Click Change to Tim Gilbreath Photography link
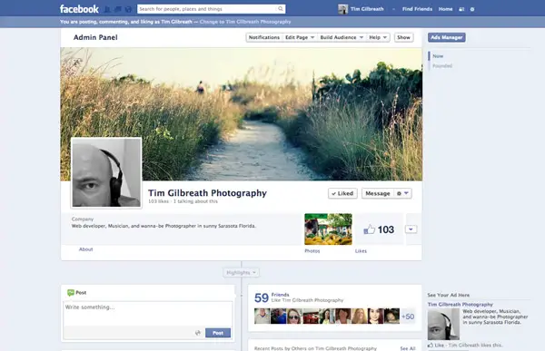545x351 pixels. pos(245,22)
